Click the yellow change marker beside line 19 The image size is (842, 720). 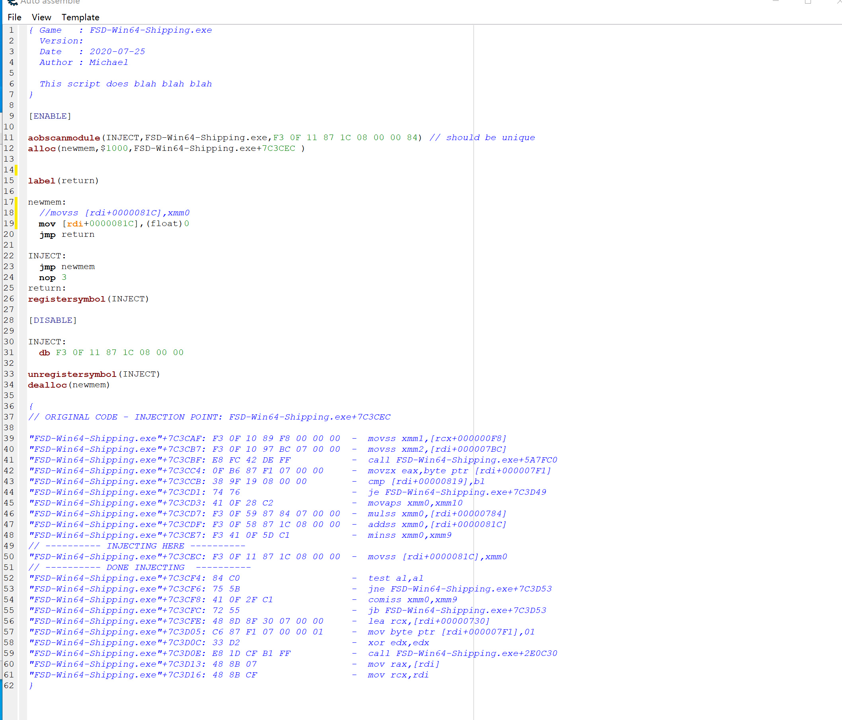coord(16,223)
